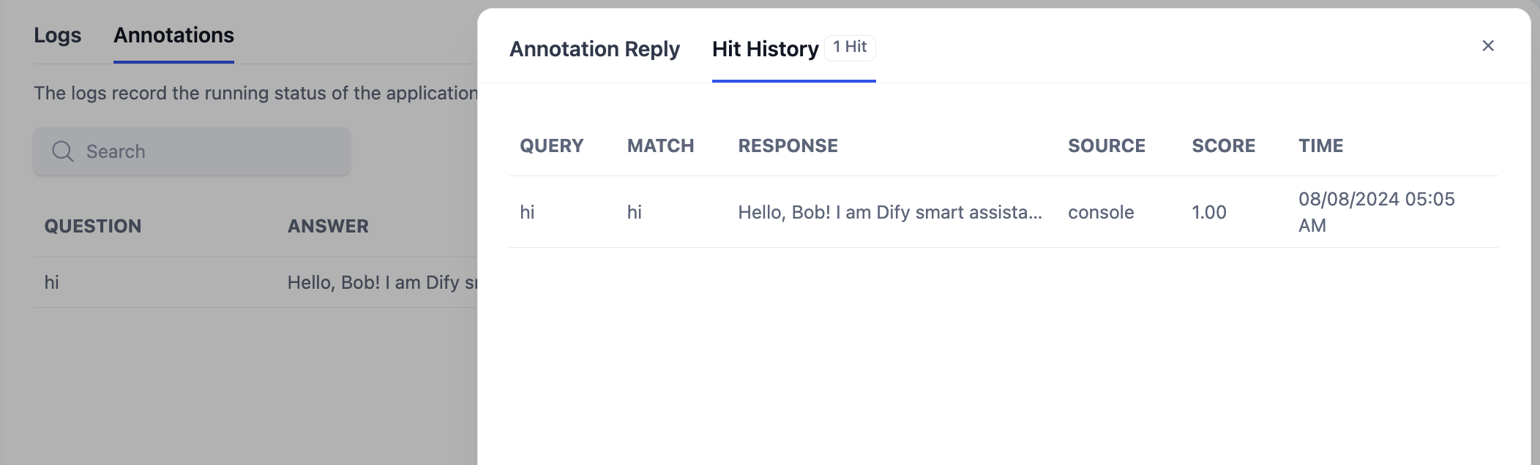
Task: Select the Hit History tab
Action: (x=765, y=49)
